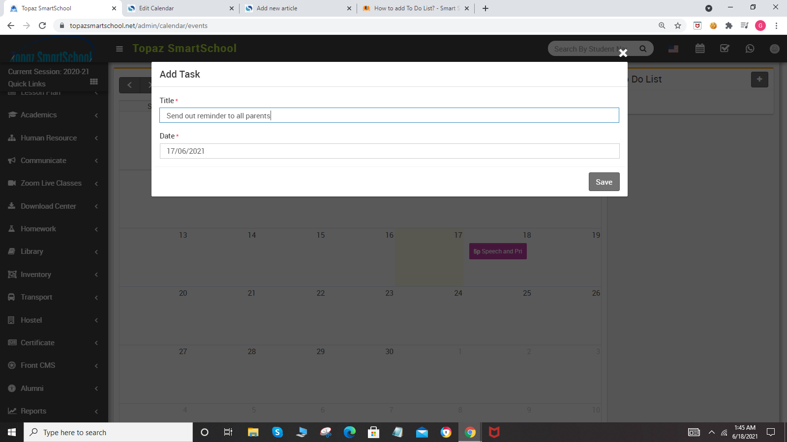Viewport: 787px width, 442px height.
Task: Expand the Academics sidebar menu
Action: tap(53, 115)
